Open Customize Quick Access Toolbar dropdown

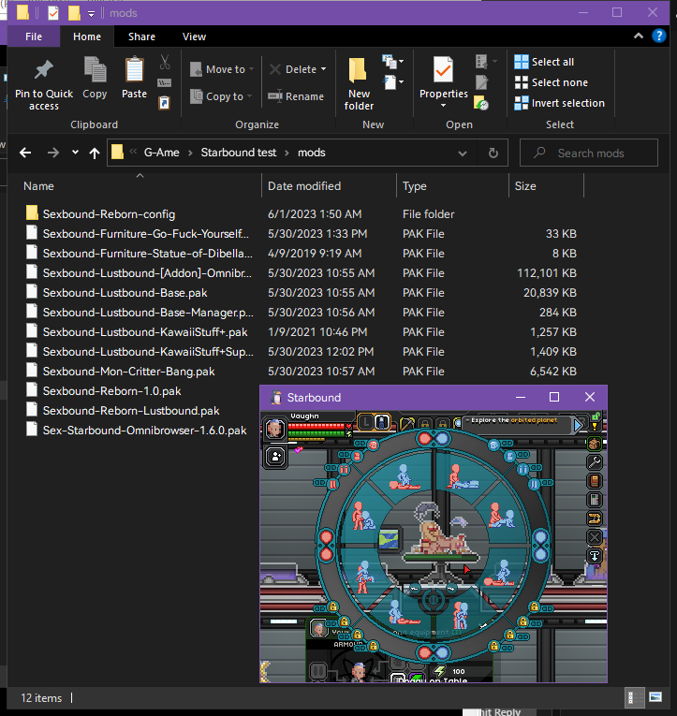[x=92, y=14]
